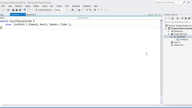
Task: Open the PROJECT menu
Action: coord(19,6)
